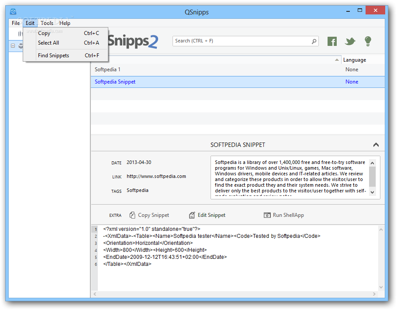Viewport: 397px width, 310px height.
Task: Choose Select All menu entry
Action: click(x=66, y=43)
